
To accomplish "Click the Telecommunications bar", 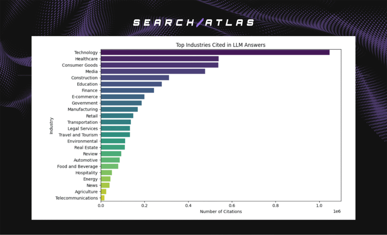I will tap(103, 198).
